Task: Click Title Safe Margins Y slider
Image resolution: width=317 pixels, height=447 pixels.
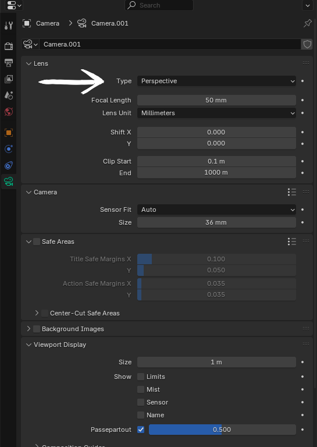Action: click(x=216, y=270)
